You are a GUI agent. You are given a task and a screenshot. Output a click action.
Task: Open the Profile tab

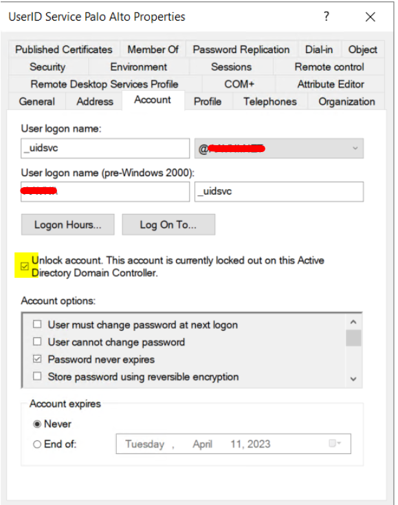click(x=208, y=101)
